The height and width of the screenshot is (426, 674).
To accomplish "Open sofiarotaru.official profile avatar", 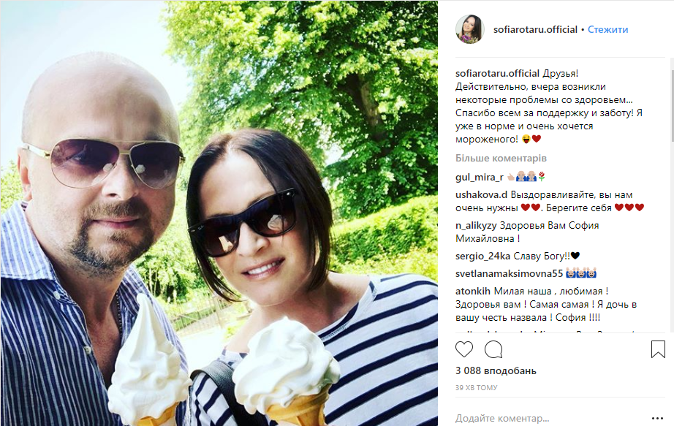I will (x=470, y=29).
